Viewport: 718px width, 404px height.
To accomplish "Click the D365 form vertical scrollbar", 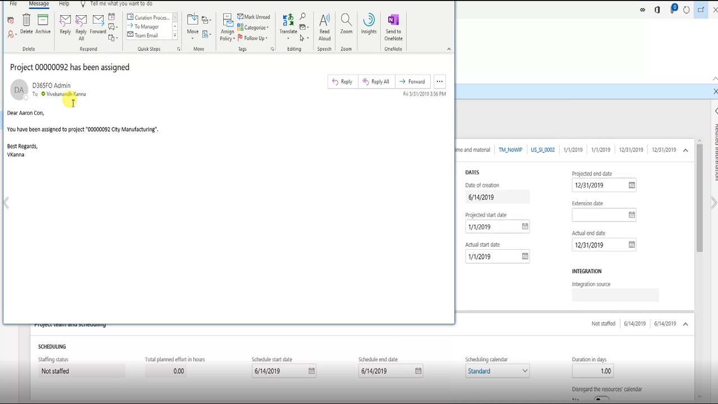I will [x=699, y=199].
